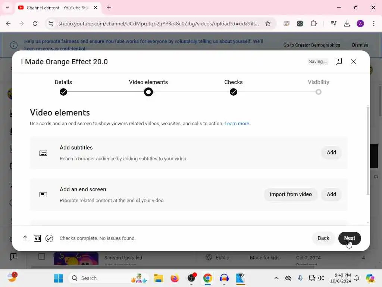
Task: Click the info icon on the banner
Action: [x=14, y=45]
